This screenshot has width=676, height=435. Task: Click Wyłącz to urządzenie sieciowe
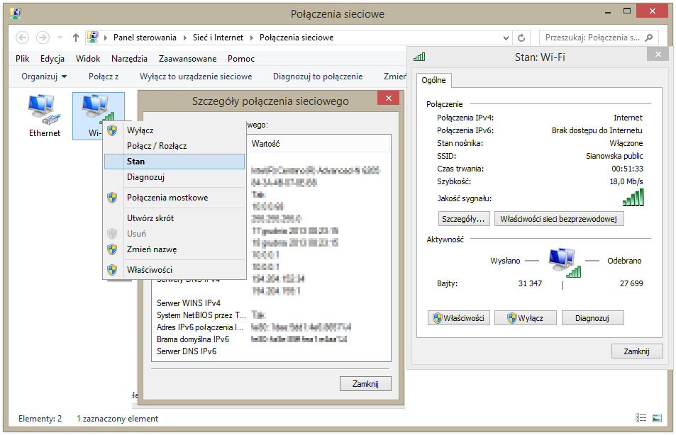(196, 77)
